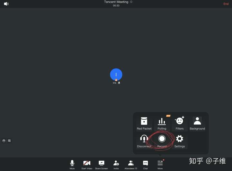Click the Tencent Meeting title text

coord(116,2)
